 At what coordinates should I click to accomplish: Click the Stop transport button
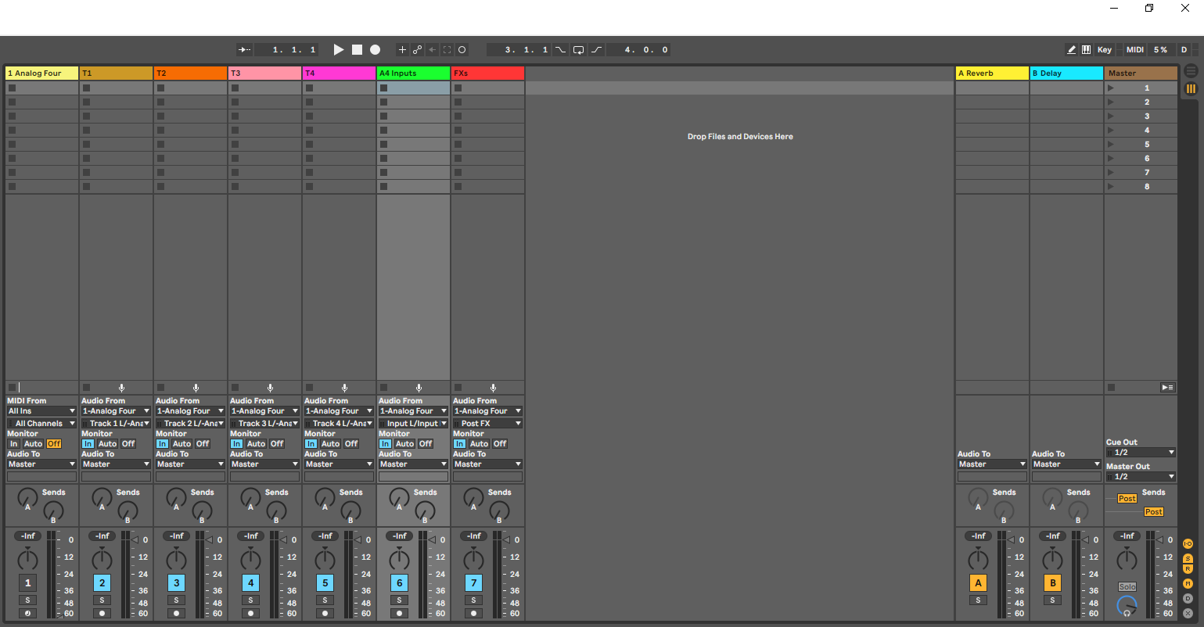pyautogui.click(x=357, y=49)
